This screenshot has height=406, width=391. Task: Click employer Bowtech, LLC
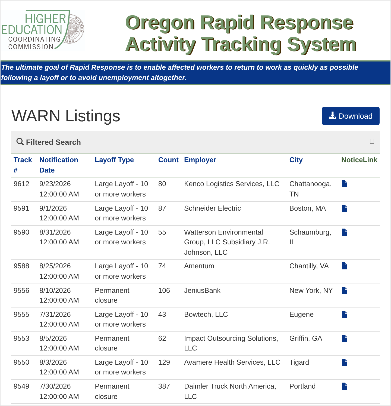click(206, 314)
